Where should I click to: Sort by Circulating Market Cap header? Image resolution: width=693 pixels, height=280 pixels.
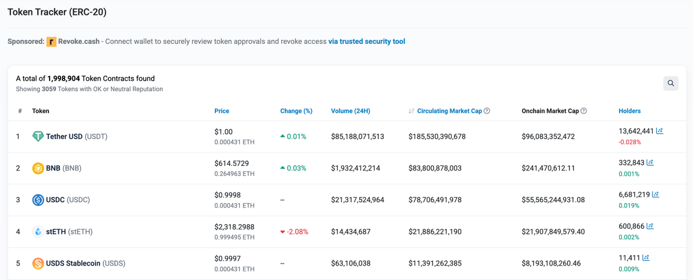pyautogui.click(x=449, y=111)
